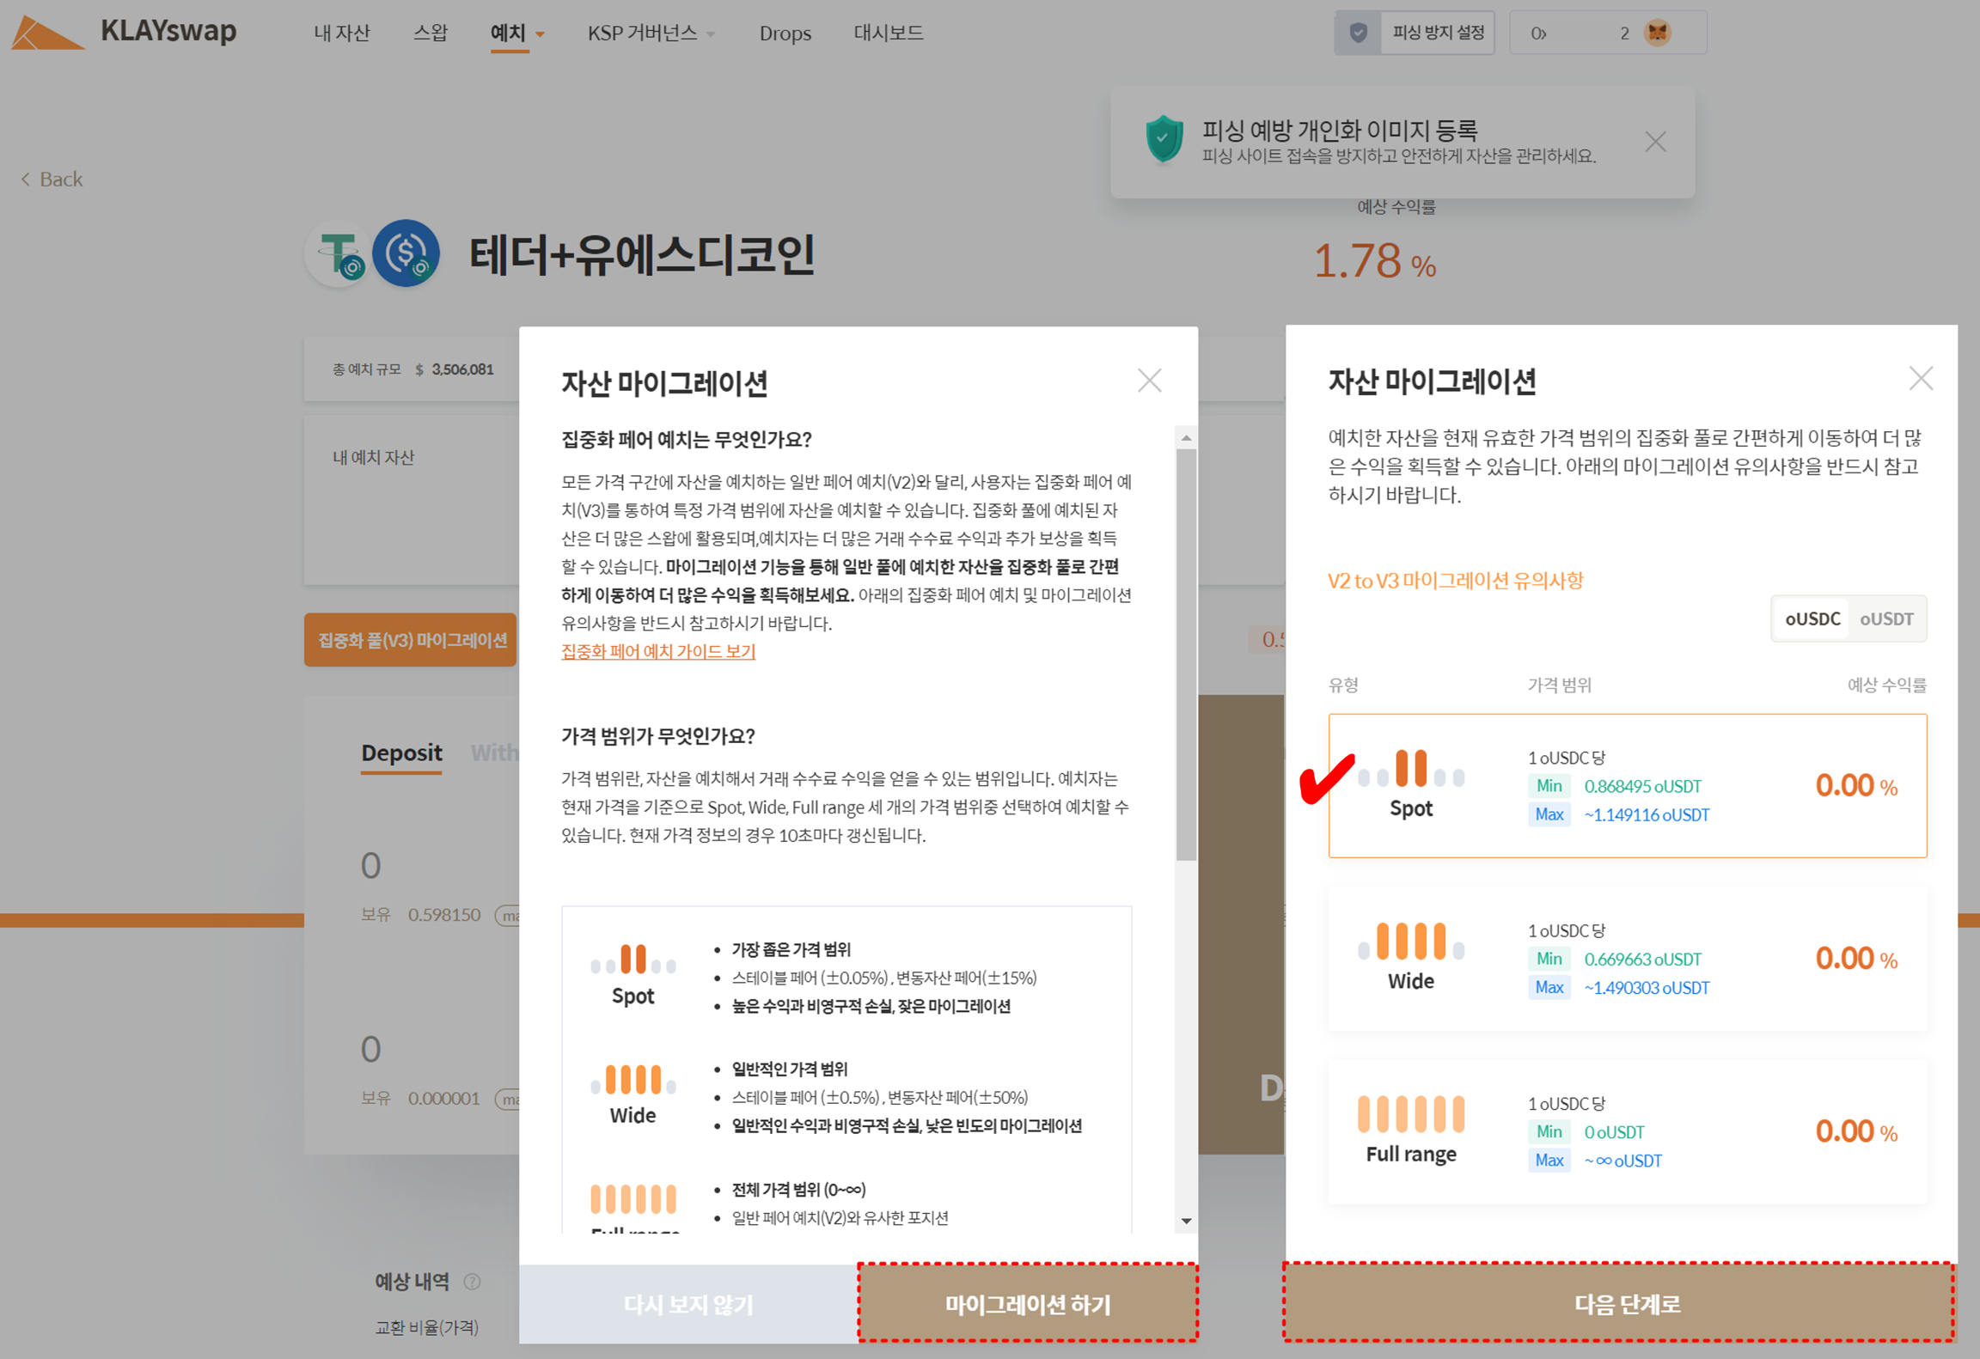
Task: Dismiss the phishing prevention notification banner
Action: pyautogui.click(x=1655, y=142)
